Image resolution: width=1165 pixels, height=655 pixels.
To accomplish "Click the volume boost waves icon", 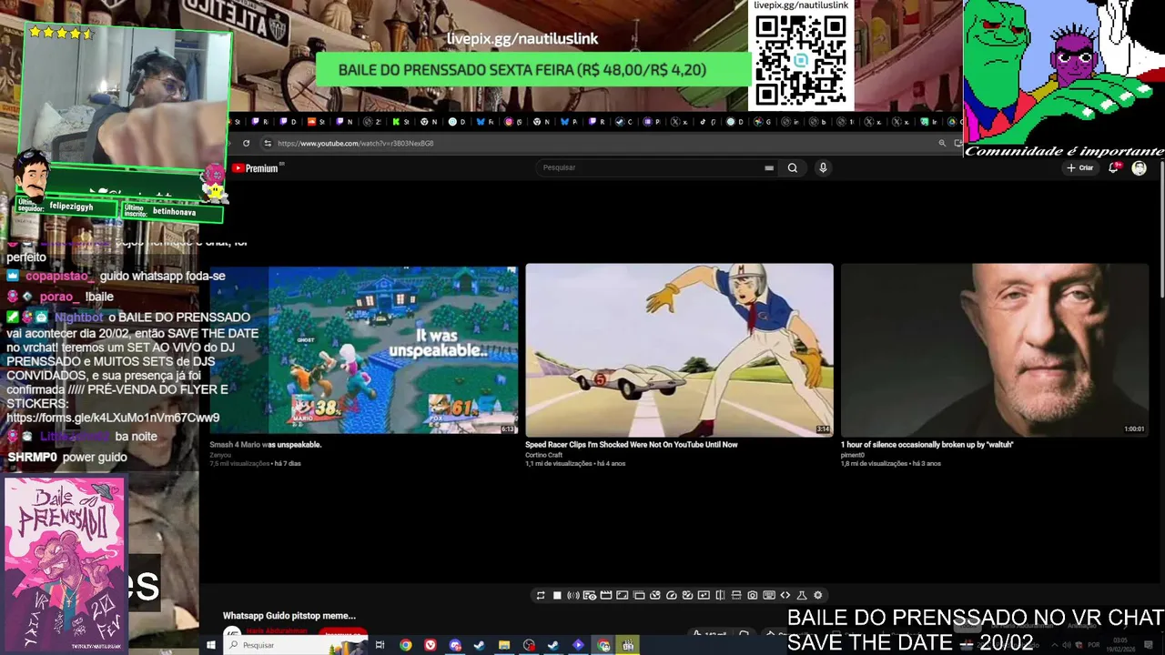I will (573, 595).
